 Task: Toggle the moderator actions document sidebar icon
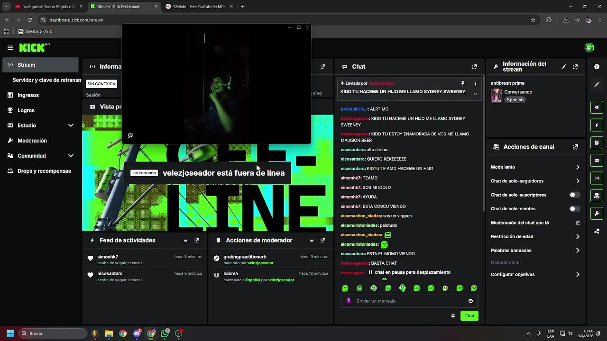(x=597, y=143)
